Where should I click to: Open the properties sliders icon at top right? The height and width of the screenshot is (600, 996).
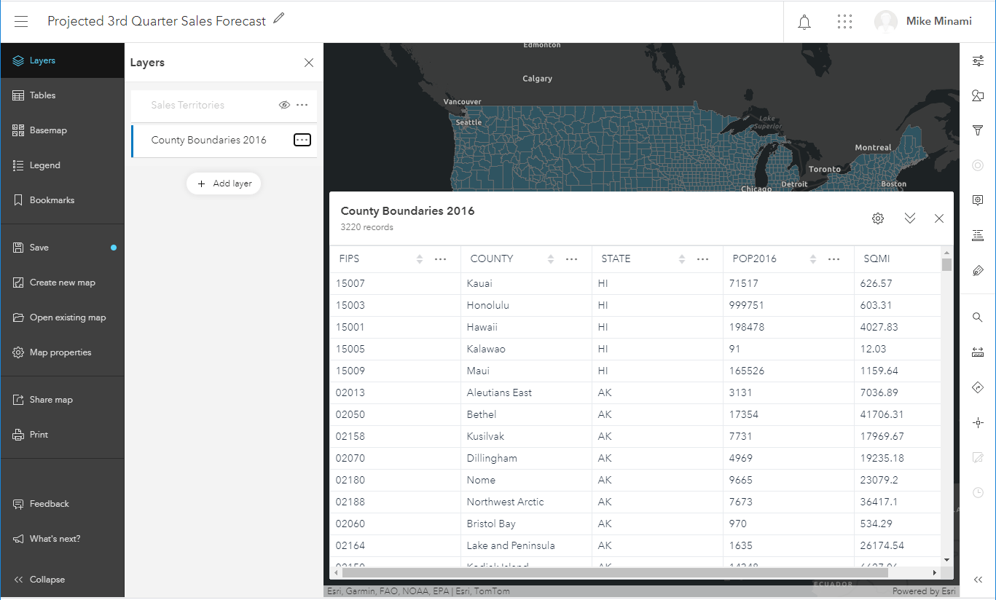pos(978,61)
